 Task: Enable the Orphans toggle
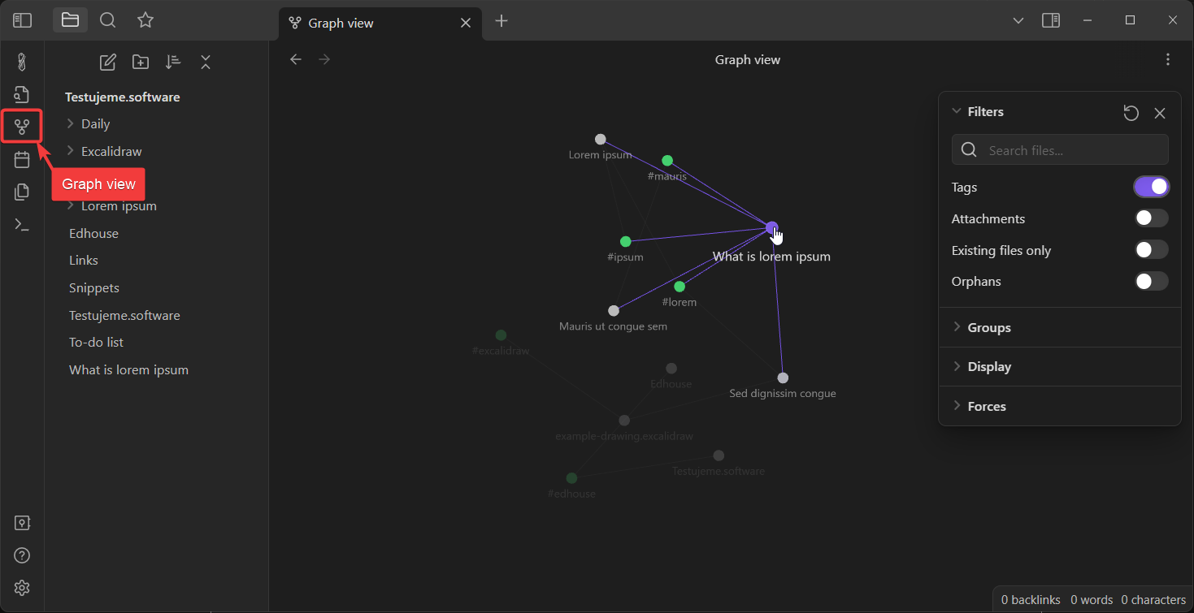pos(1151,281)
